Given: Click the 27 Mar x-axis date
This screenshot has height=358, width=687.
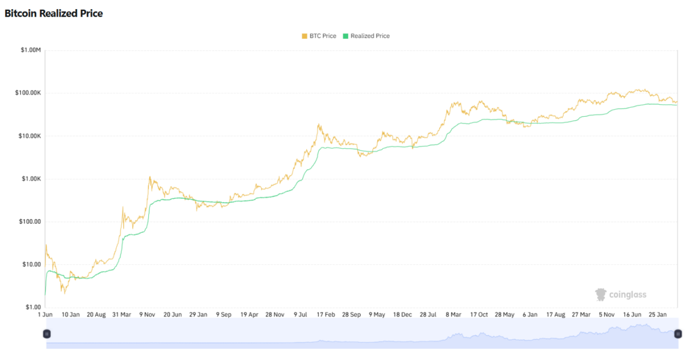Looking at the screenshot, I should pyautogui.click(x=581, y=315).
